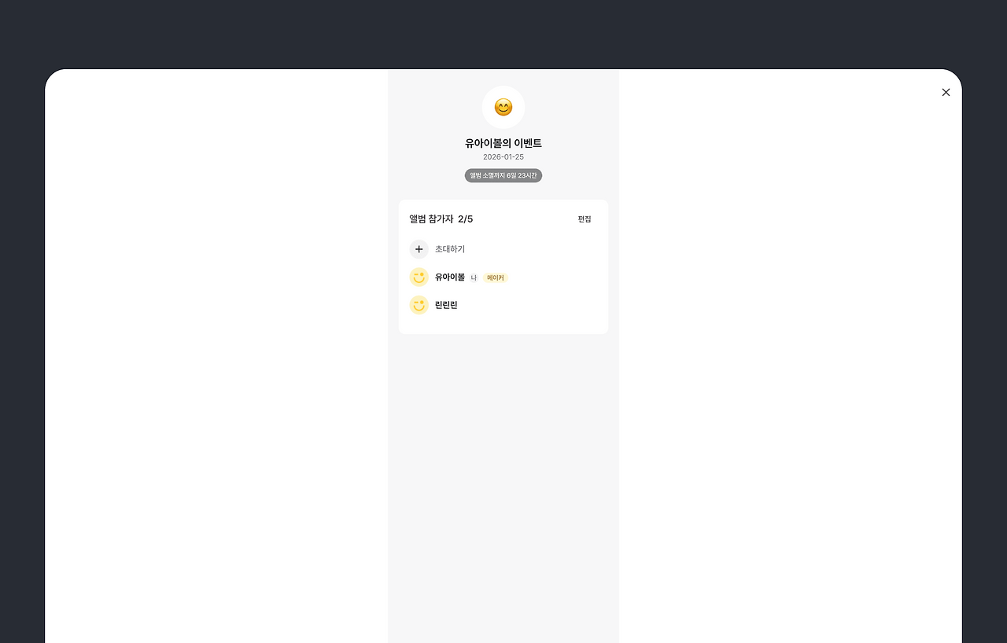The width and height of the screenshot is (1007, 643).
Task: Select the 초대하기 label
Action: [x=450, y=249]
